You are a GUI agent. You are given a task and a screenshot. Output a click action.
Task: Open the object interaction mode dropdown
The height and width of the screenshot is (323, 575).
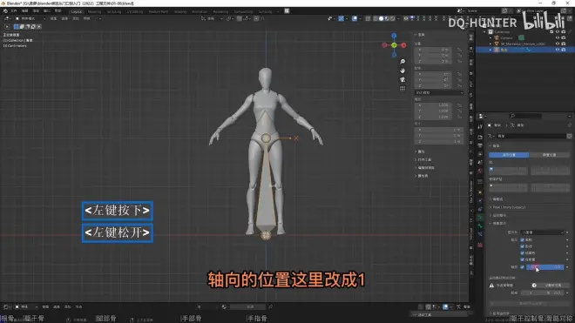30,18
